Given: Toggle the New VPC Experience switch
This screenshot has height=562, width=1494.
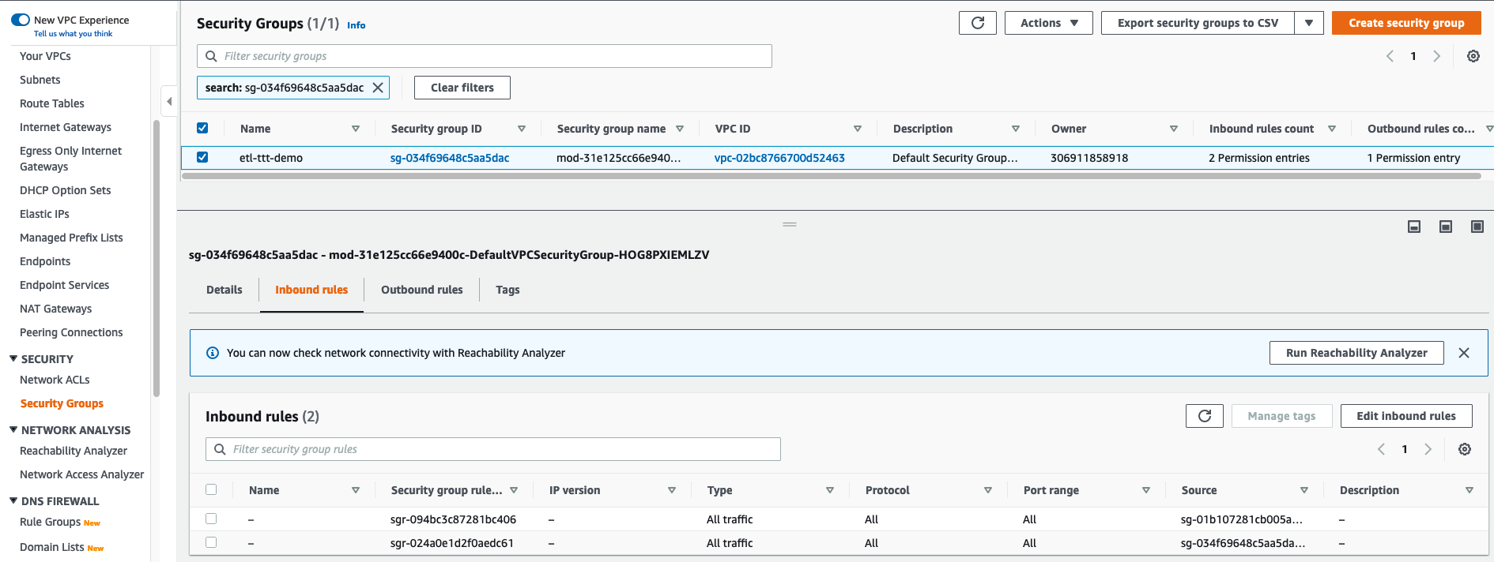Looking at the screenshot, I should 21,20.
